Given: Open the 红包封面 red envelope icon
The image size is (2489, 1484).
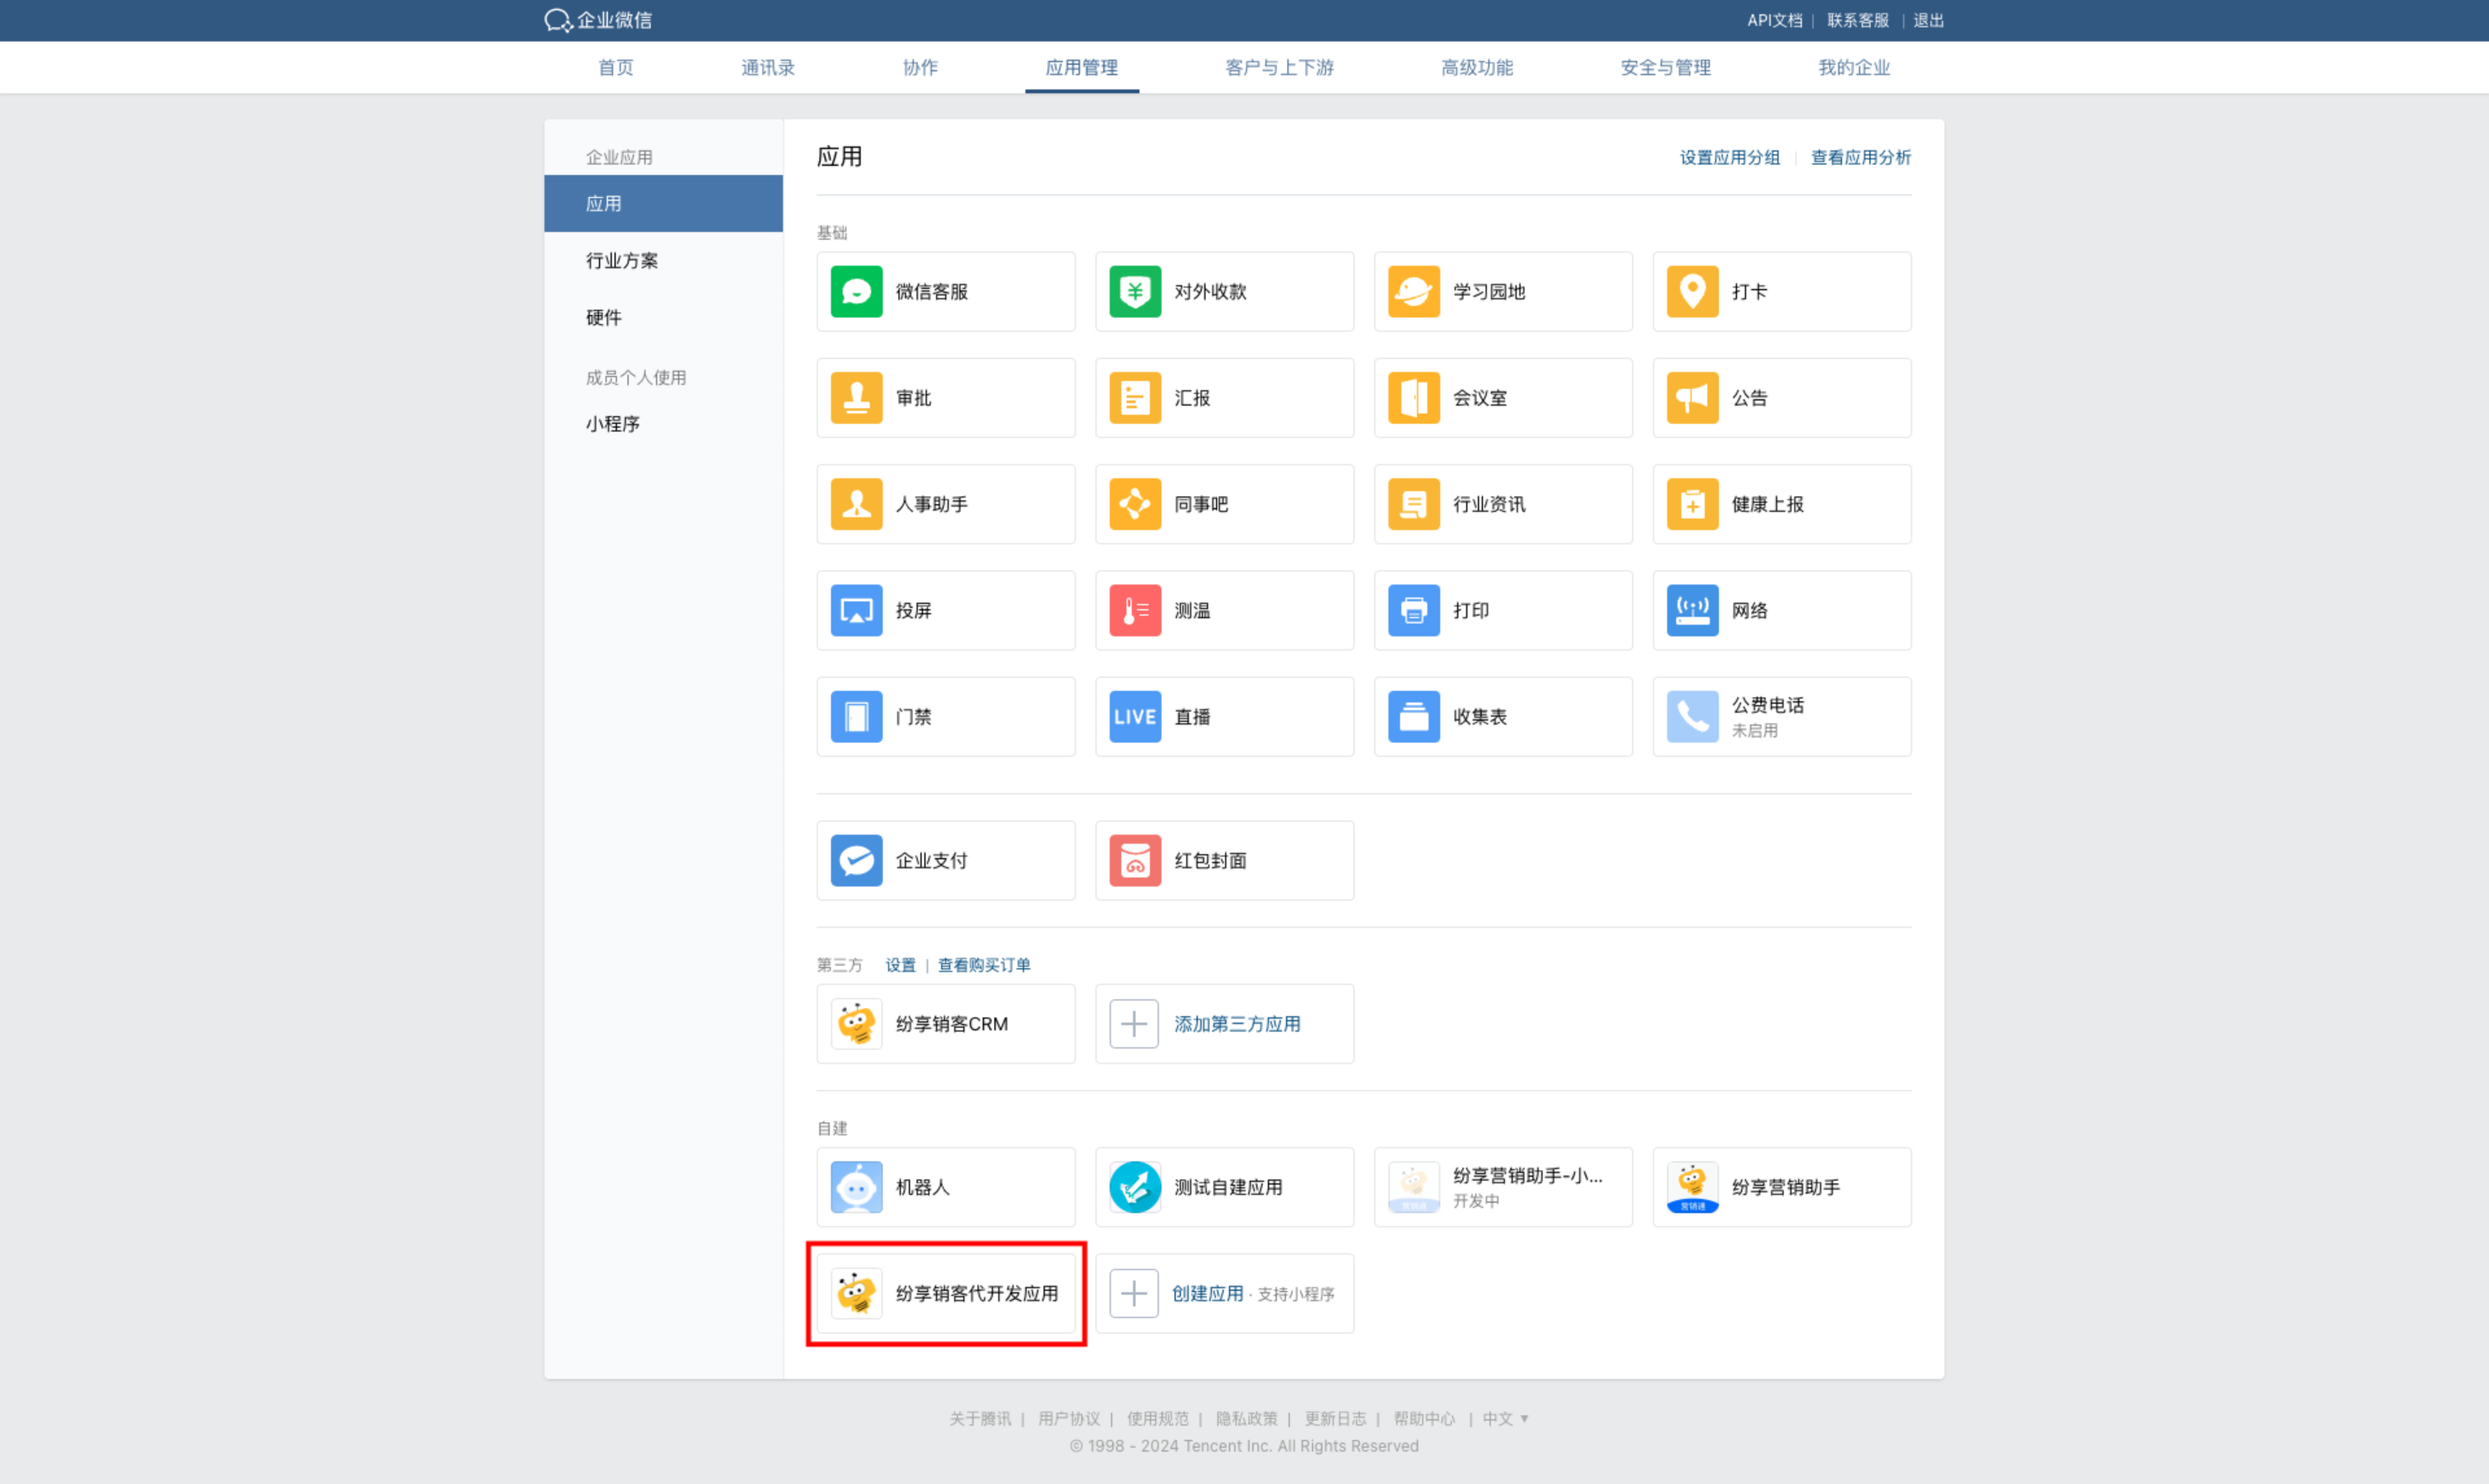Looking at the screenshot, I should tap(1134, 861).
